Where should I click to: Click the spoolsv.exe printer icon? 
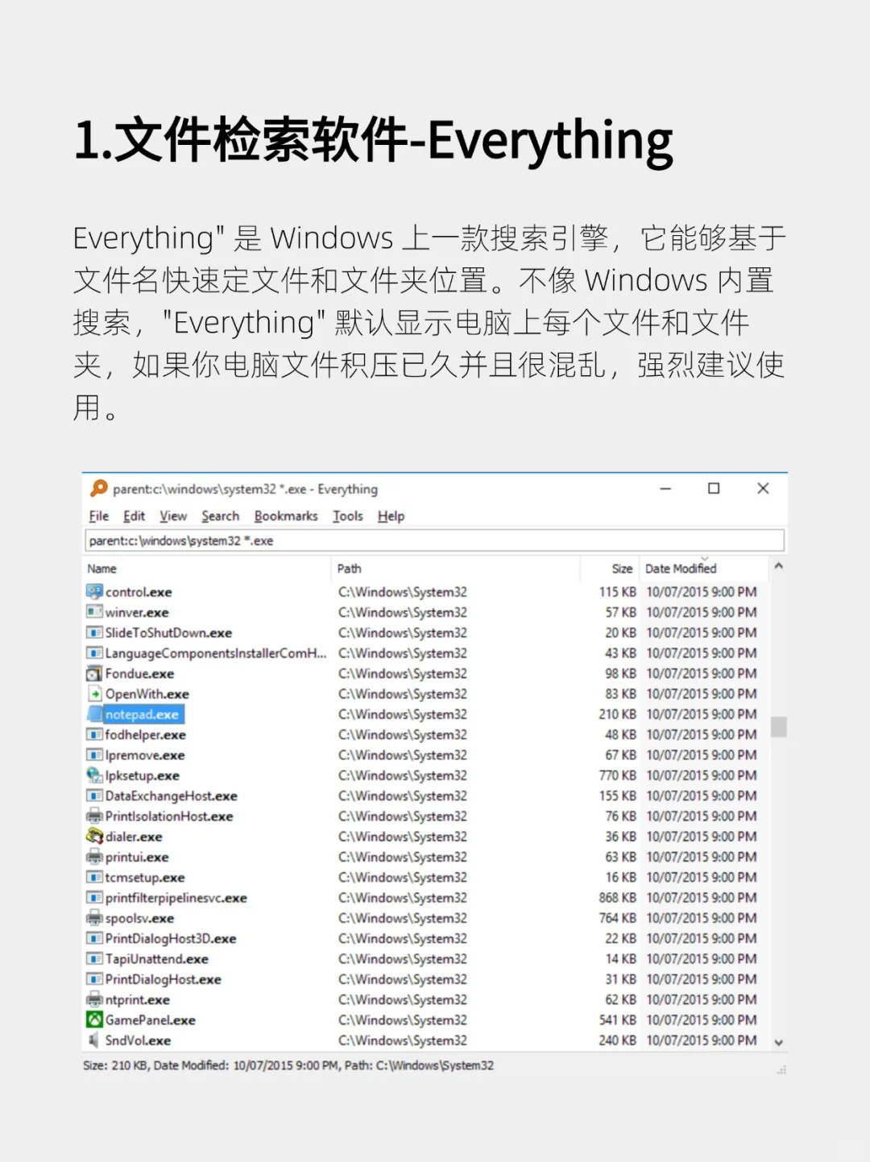94,918
